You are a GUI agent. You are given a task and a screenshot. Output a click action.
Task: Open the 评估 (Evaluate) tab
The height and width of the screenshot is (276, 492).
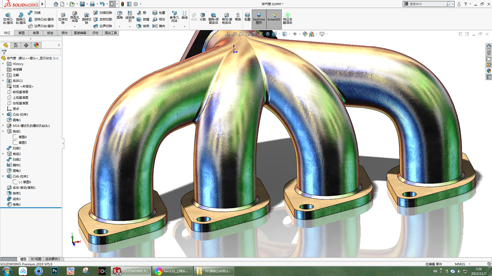(x=95, y=33)
